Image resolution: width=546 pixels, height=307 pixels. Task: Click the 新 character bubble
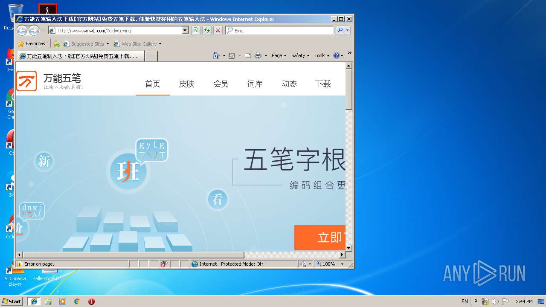click(44, 161)
